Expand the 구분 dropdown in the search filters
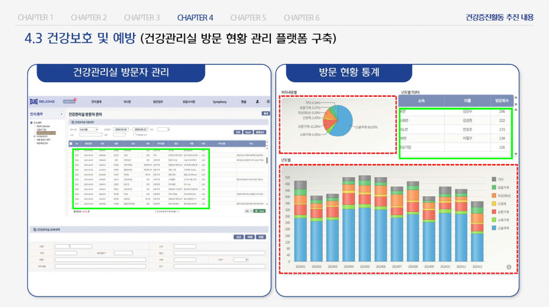 click(163, 129)
